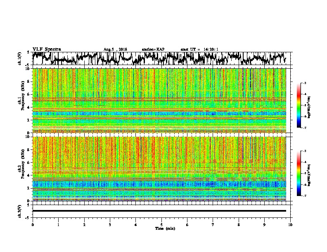Image resolution: width=327 pixels, height=252 pixels.
Task: Click the "10" tick on the time axis
Action: (290, 225)
